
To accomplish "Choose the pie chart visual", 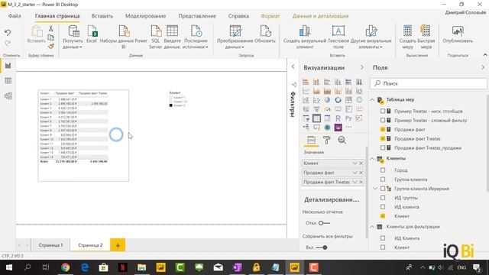I will (x=327, y=100).
